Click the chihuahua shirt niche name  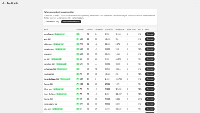[x=49, y=69]
